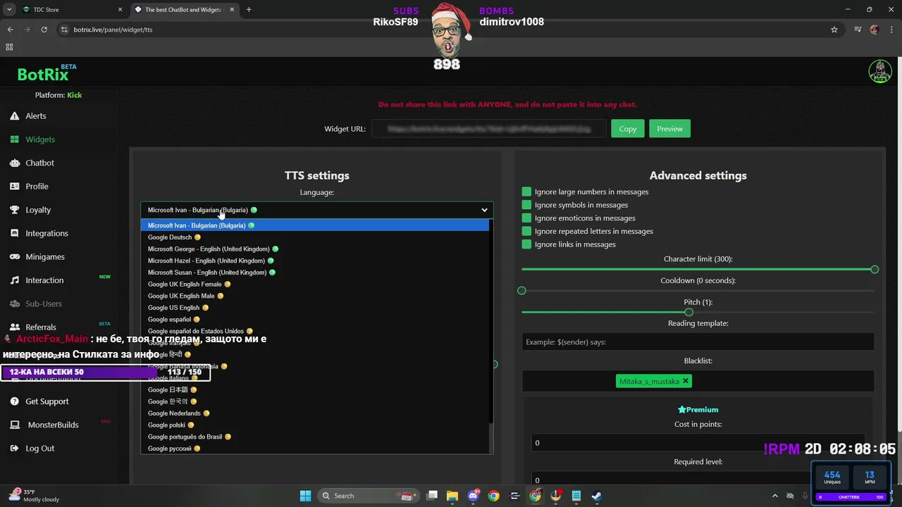Open the browser tab search dropdown
Viewport: 902px width, 507px height.
pos(9,10)
